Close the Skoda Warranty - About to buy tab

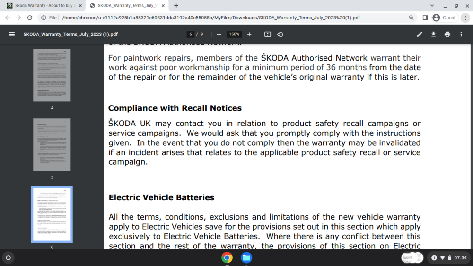(80, 5)
